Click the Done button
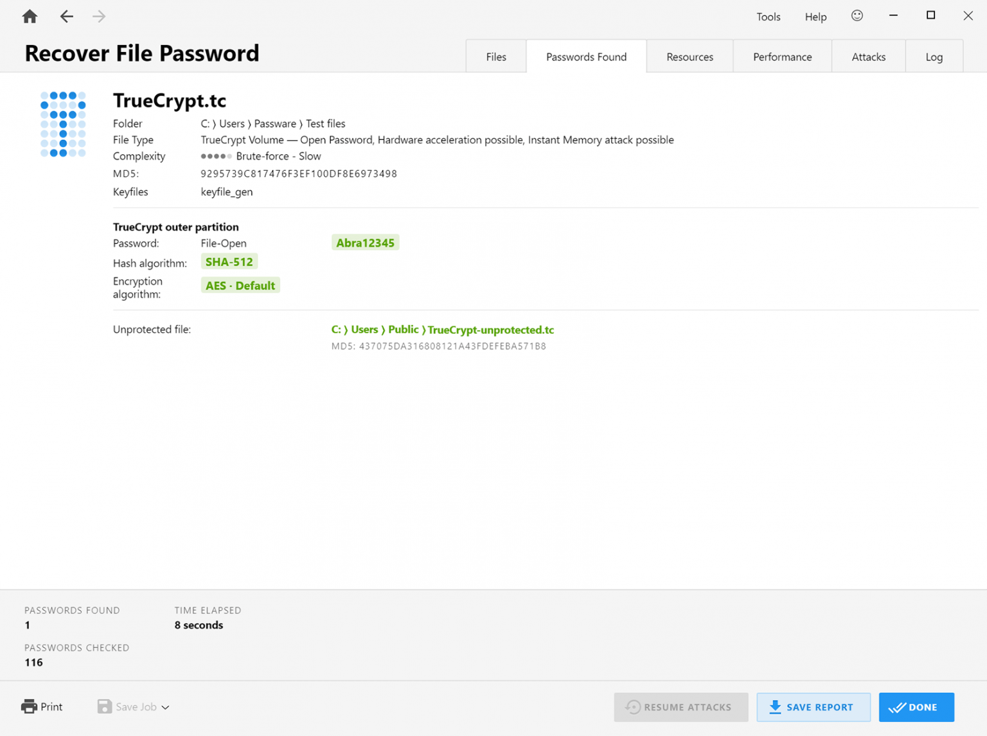The height and width of the screenshot is (736, 987). pos(916,707)
